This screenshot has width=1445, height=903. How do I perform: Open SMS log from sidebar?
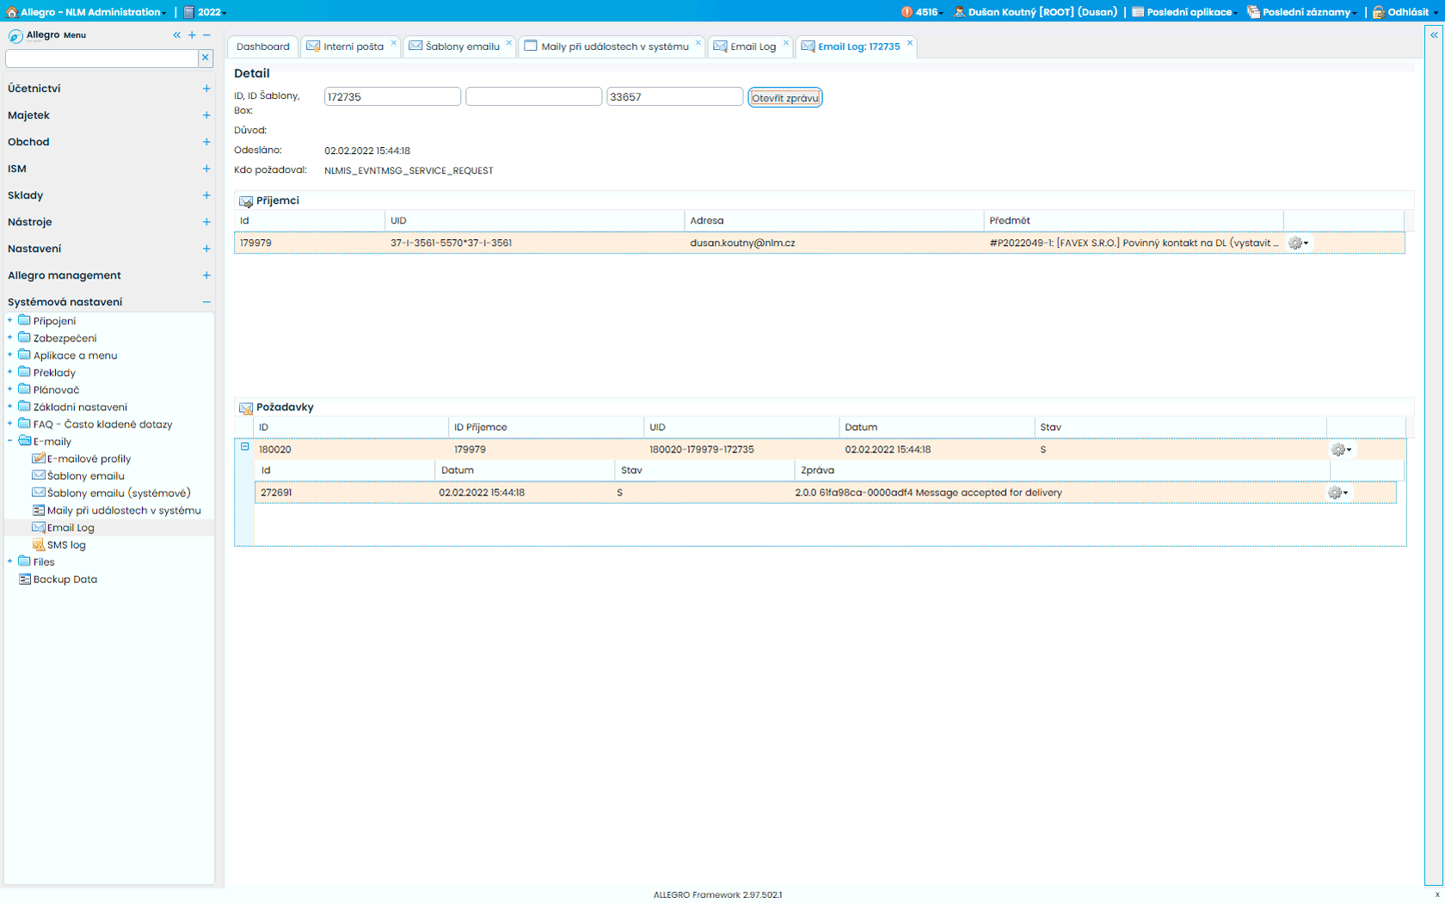65,545
